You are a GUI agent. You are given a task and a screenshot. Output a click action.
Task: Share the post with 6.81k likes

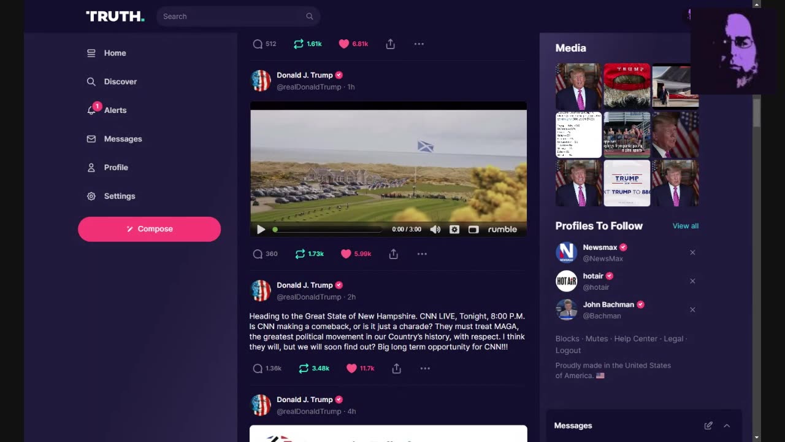[390, 44]
